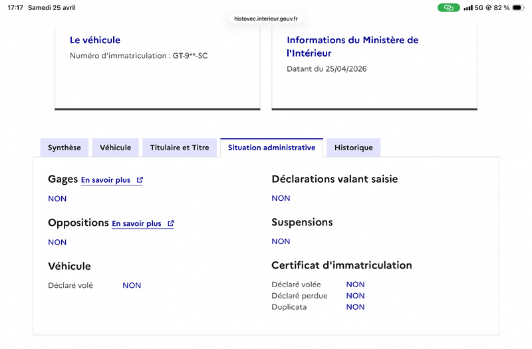Open external link icon beside Gages
532x349 pixels.
(x=140, y=180)
